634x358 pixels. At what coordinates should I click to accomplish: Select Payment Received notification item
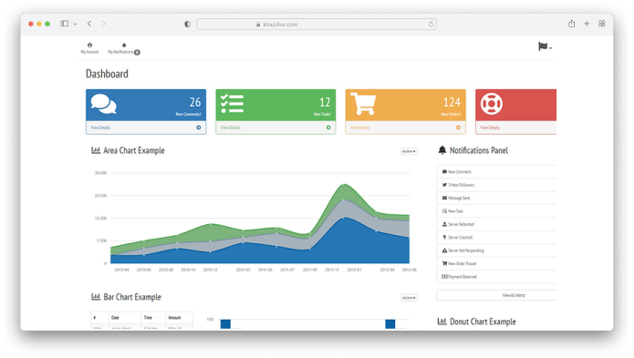tap(496, 277)
